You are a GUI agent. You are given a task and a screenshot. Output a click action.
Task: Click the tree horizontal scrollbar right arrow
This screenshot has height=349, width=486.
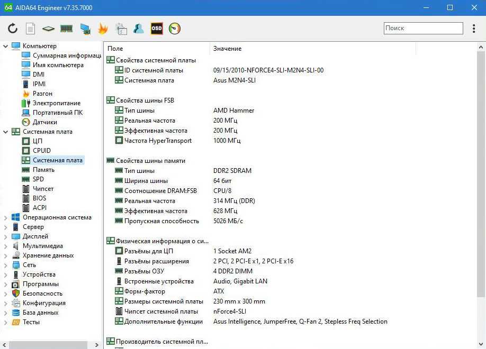click(x=97, y=345)
